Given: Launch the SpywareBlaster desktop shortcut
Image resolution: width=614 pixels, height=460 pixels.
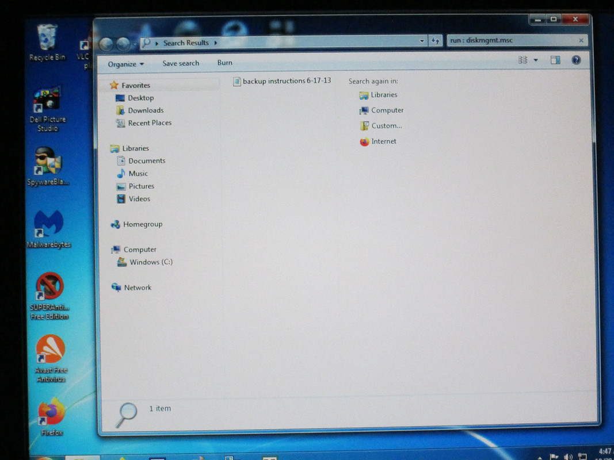Looking at the screenshot, I should click(x=48, y=166).
